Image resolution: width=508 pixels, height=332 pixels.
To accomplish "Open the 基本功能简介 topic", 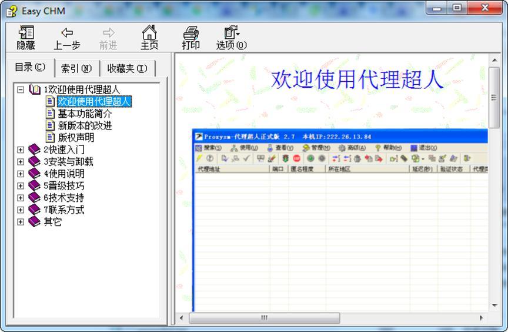I will (x=85, y=114).
